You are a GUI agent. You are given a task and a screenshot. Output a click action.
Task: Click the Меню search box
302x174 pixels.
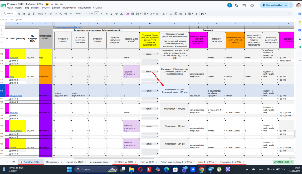pos(9,14)
